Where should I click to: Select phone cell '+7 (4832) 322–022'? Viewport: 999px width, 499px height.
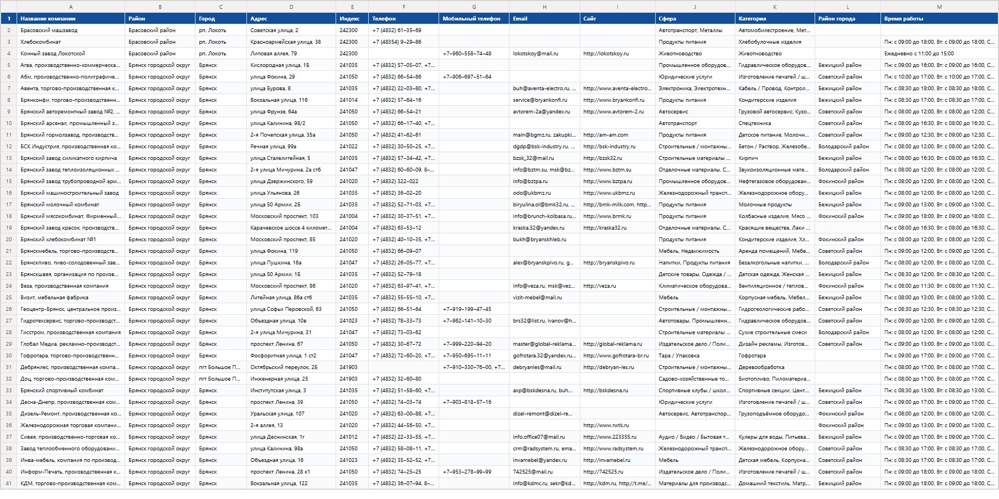(x=404, y=181)
